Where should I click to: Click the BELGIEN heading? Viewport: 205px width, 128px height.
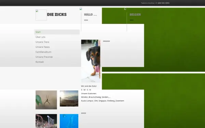135,14
